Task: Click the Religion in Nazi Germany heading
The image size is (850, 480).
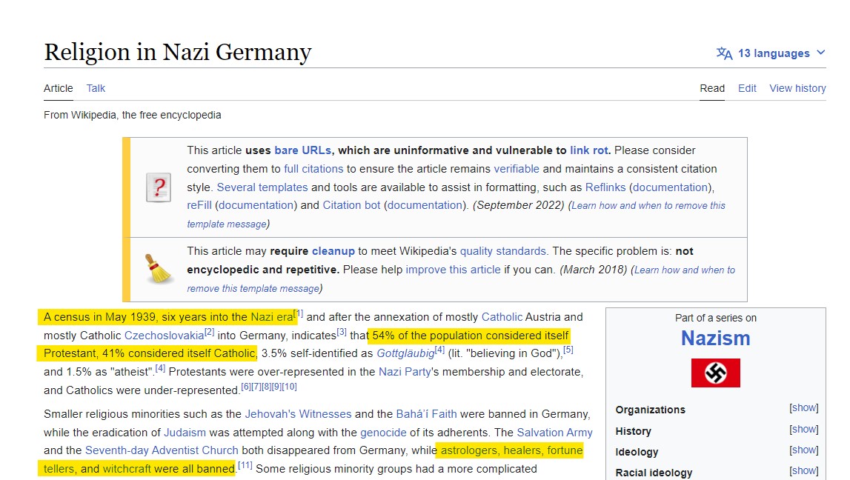Action: tap(178, 52)
